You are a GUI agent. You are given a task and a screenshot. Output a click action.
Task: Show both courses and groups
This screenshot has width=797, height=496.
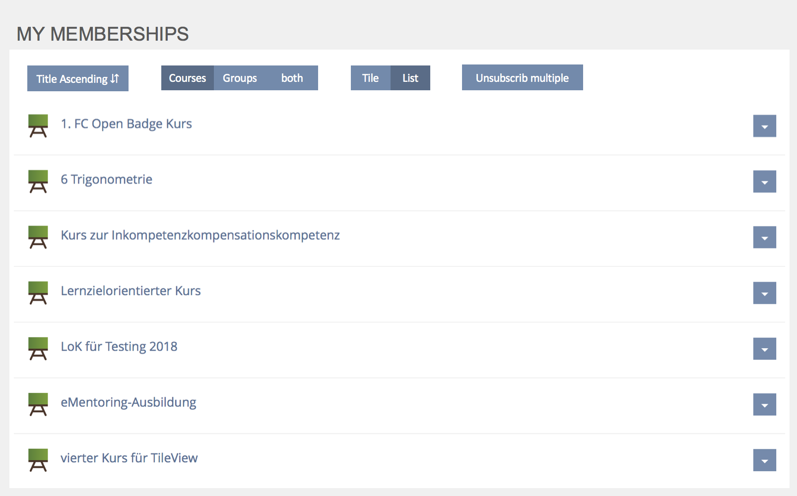click(x=292, y=78)
